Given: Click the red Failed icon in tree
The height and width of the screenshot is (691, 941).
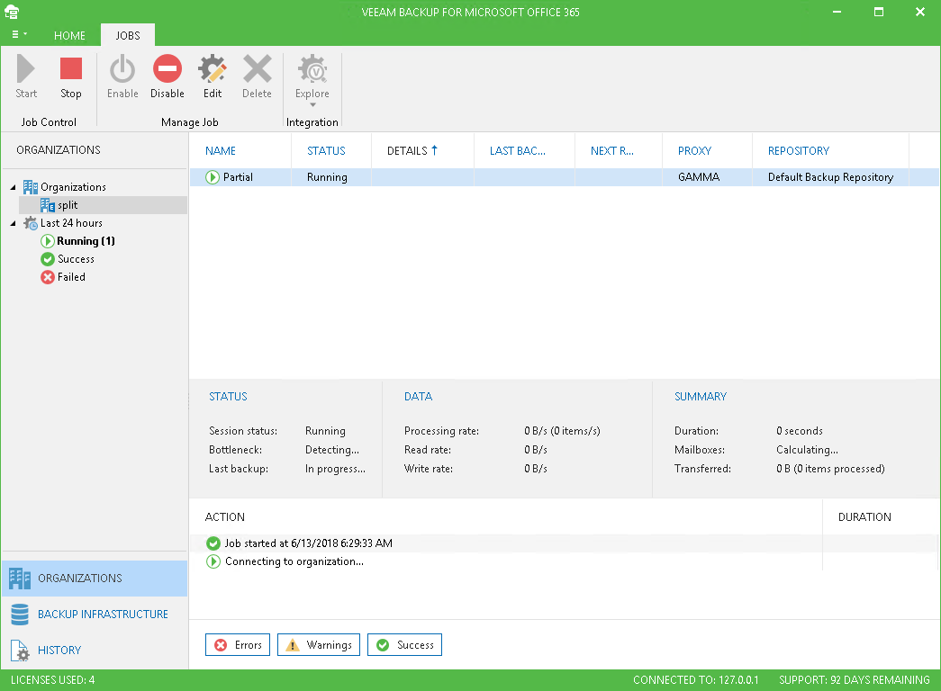Looking at the screenshot, I should 48,277.
